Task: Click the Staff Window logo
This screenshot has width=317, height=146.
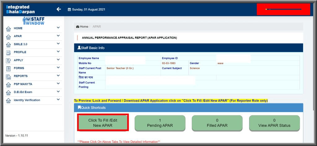Action: point(33,21)
